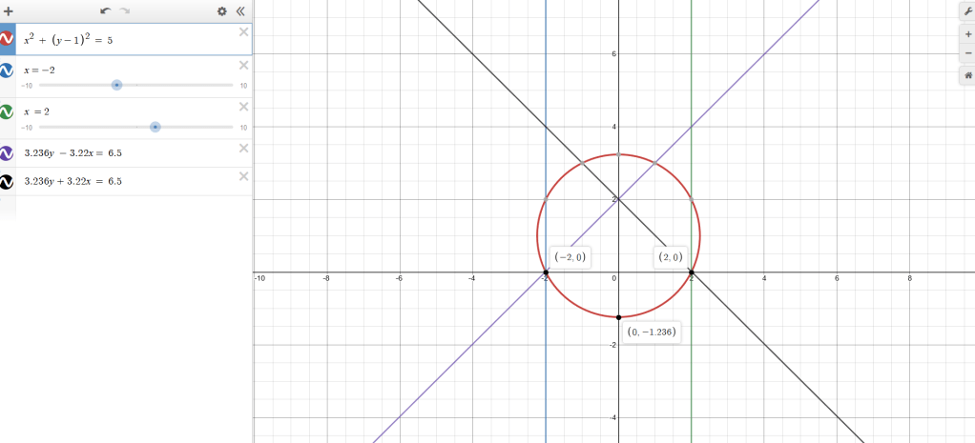Image resolution: width=975 pixels, height=443 pixels.
Task: Remove the x = 2 expression
Action: coord(243,107)
